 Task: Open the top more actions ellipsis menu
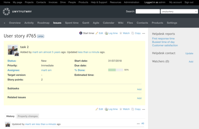point(144,33)
